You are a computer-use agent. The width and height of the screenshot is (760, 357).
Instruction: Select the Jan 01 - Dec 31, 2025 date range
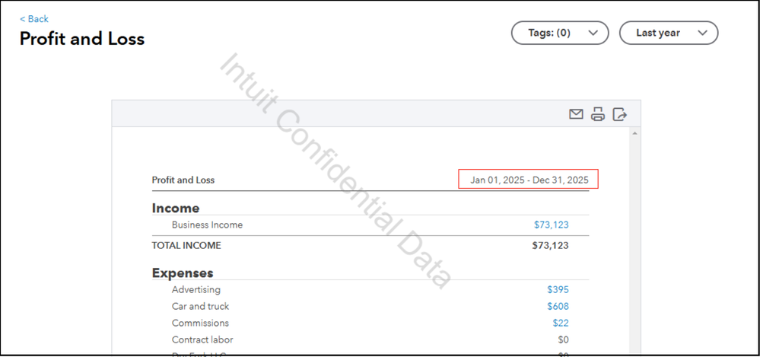529,180
